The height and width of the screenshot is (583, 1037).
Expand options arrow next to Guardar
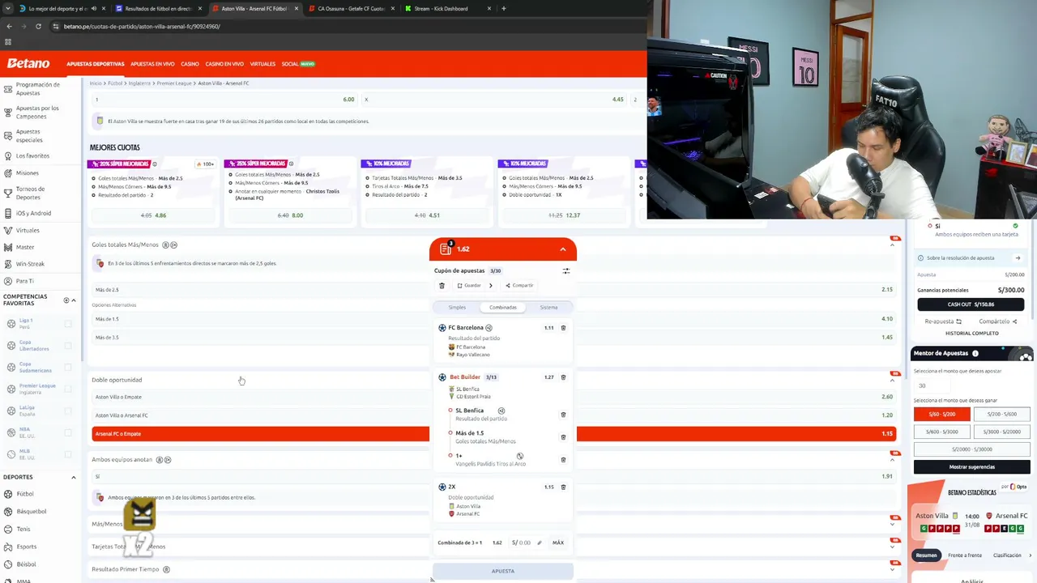(x=490, y=286)
